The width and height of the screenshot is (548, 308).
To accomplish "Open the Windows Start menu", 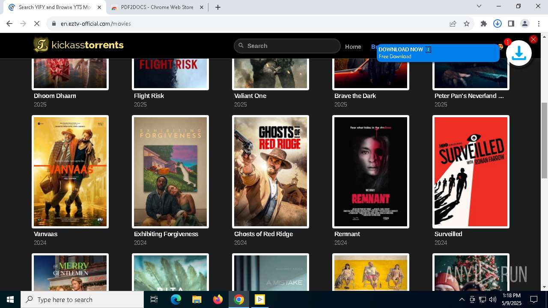I will point(10,299).
